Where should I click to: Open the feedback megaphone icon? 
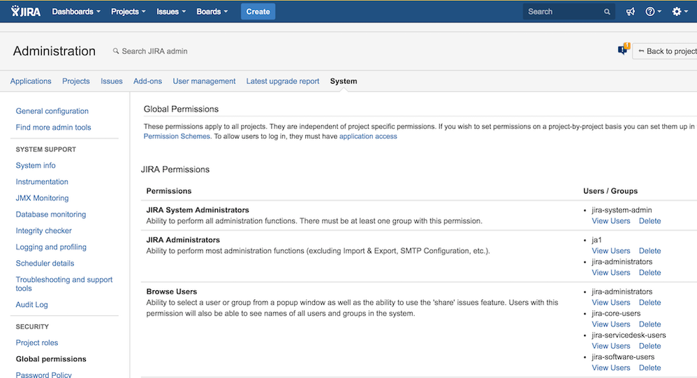point(631,12)
